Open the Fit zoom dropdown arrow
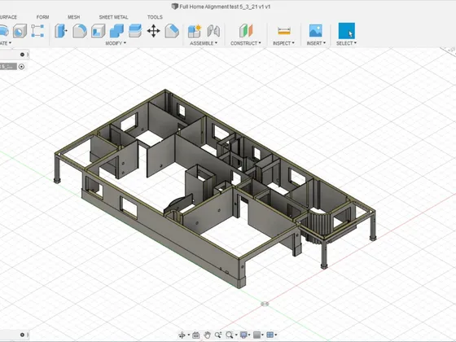The image size is (456, 342). (236, 335)
